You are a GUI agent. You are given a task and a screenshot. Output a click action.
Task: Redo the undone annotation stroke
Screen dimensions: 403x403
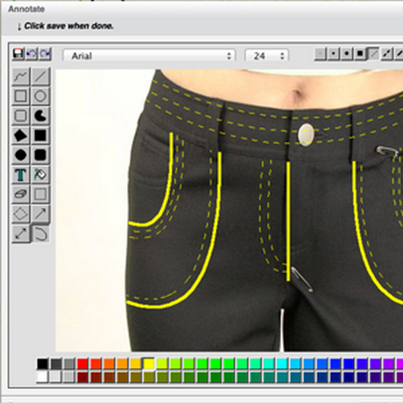tap(45, 54)
